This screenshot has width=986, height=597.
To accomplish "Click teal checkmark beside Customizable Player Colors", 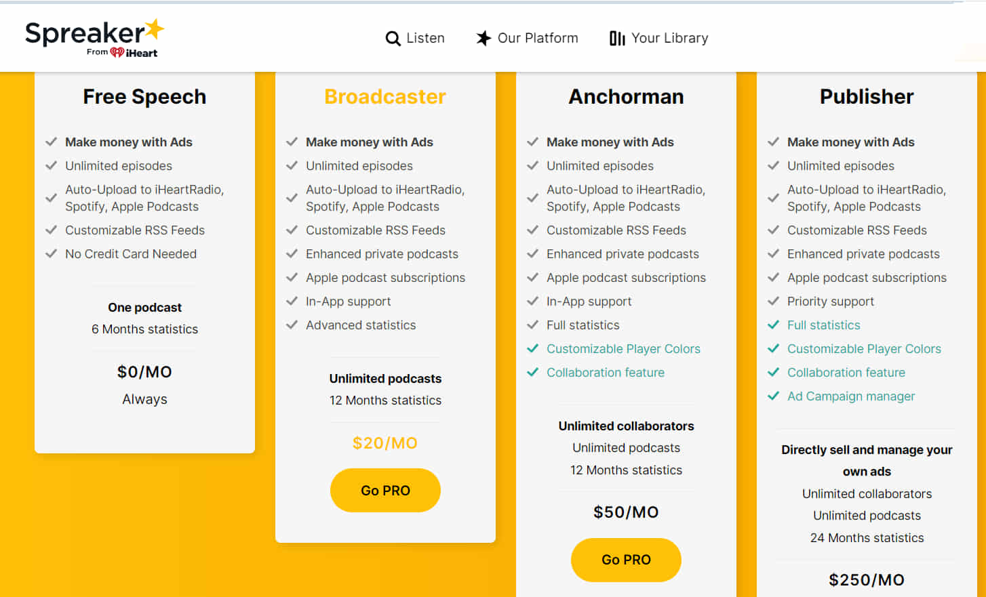I will [x=532, y=348].
